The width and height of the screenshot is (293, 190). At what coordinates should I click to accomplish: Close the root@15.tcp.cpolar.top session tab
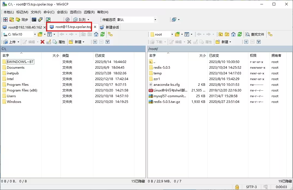point(95,27)
